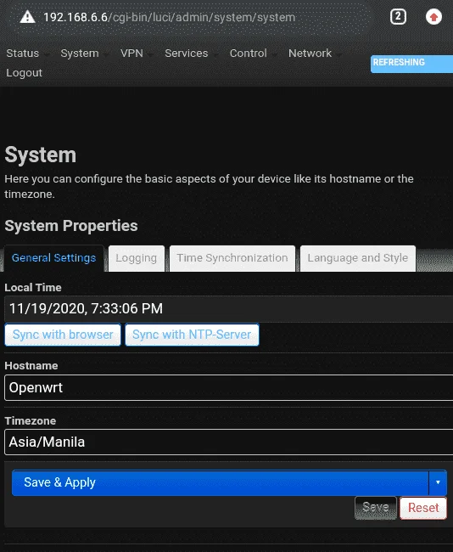Select the General Settings tab

tap(53, 258)
